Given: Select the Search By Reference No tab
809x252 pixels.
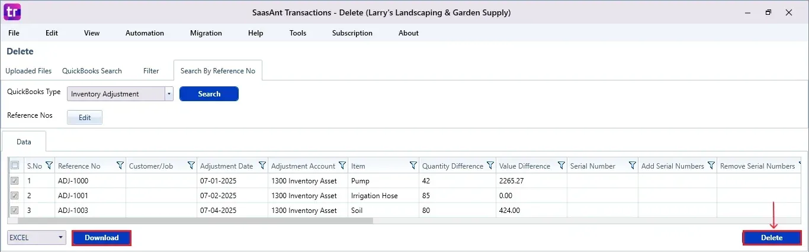Looking at the screenshot, I should 218,70.
